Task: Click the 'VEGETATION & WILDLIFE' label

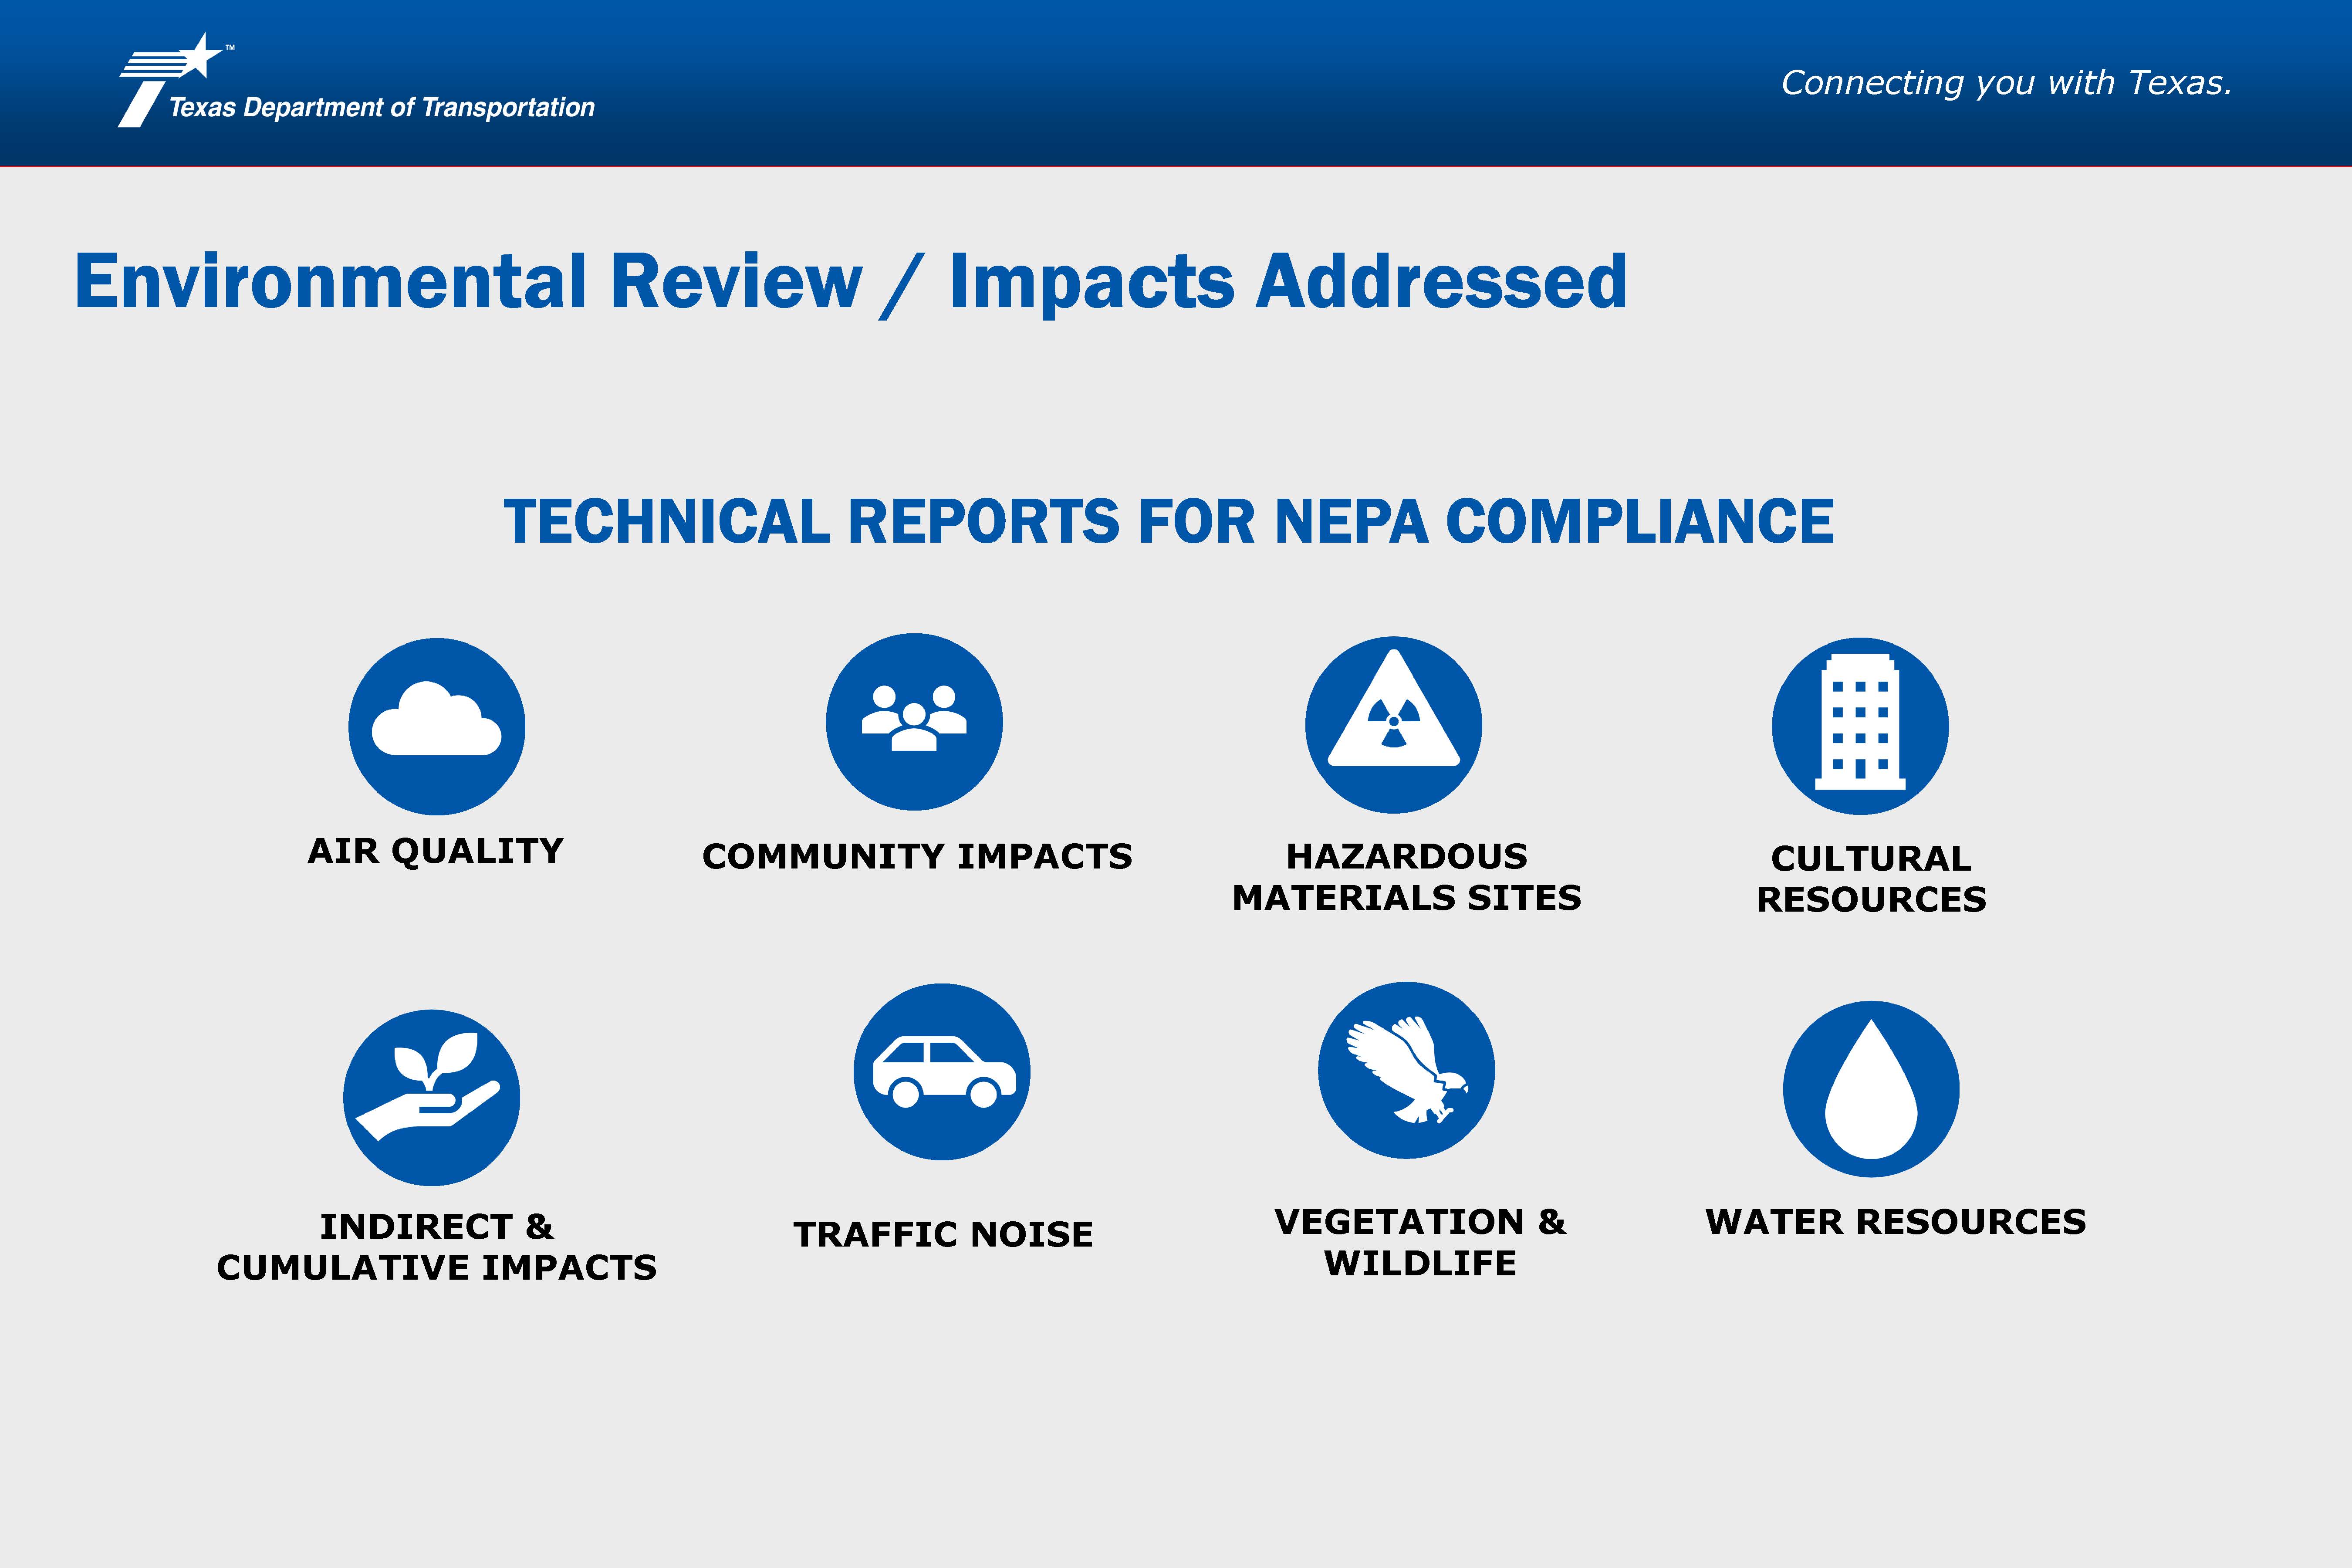Action: [x=1420, y=1243]
